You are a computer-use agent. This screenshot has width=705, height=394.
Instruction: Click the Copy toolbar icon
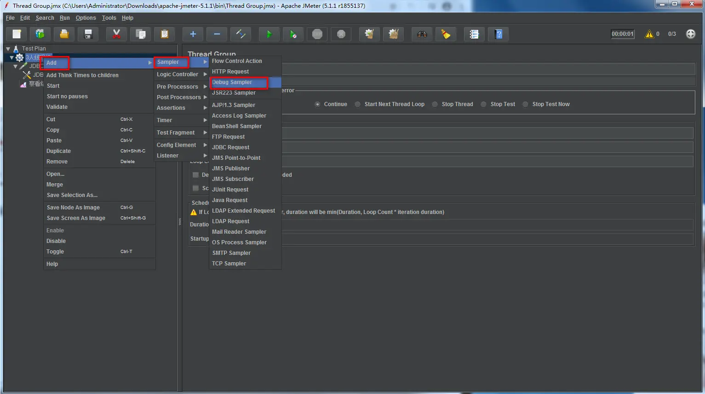[x=141, y=34]
